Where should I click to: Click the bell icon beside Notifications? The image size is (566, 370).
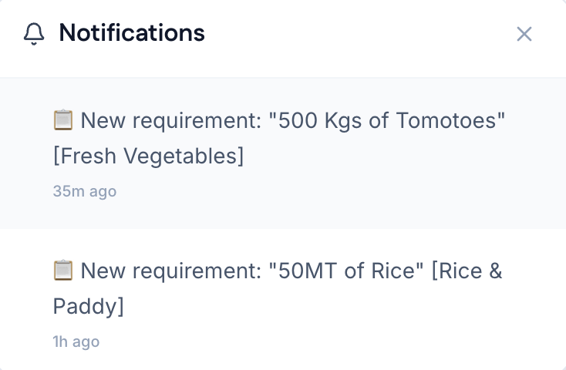(35, 34)
